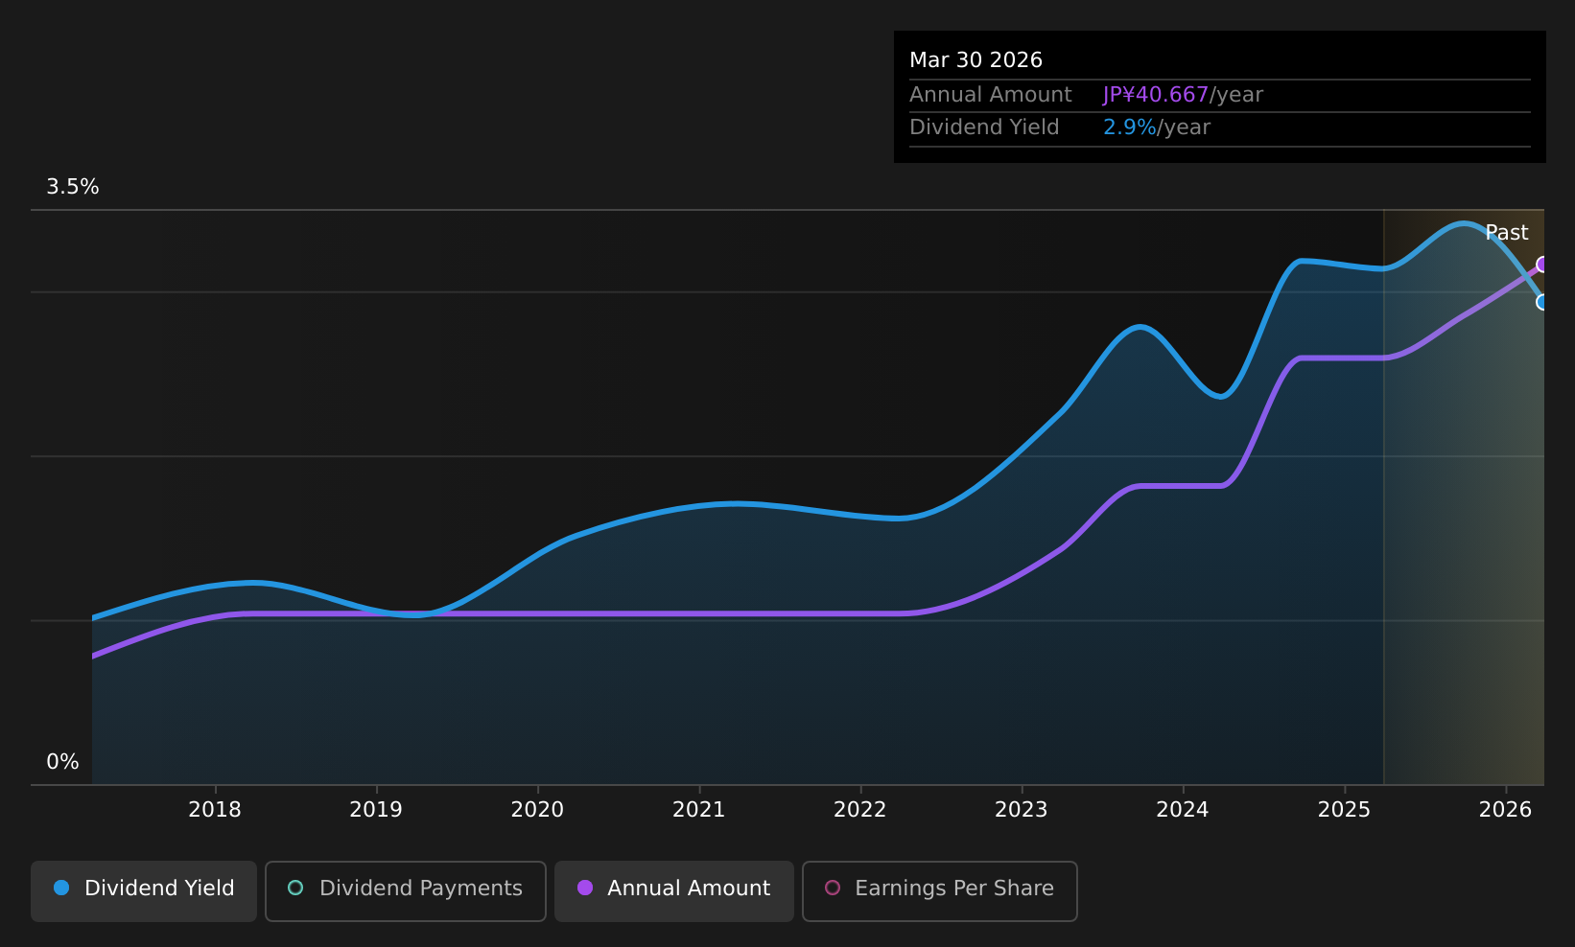The image size is (1575, 947).
Task: Click the 2019 x-axis label
Action: (x=376, y=810)
